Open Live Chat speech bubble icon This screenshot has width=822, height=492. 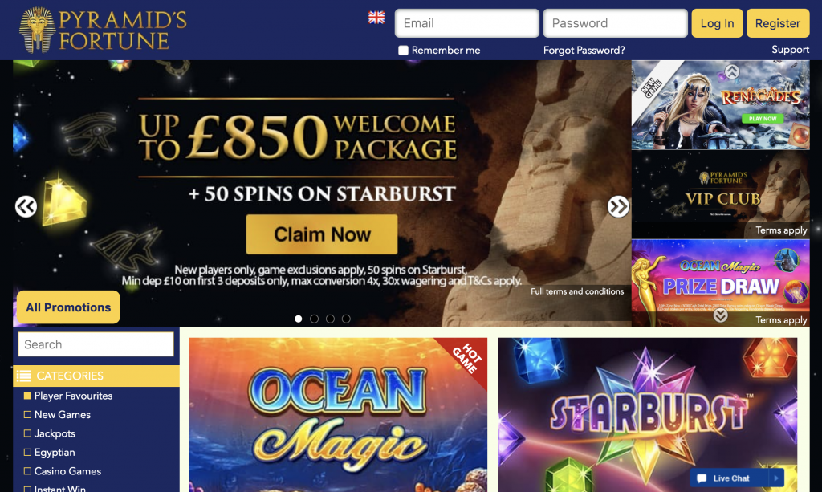tap(702, 478)
